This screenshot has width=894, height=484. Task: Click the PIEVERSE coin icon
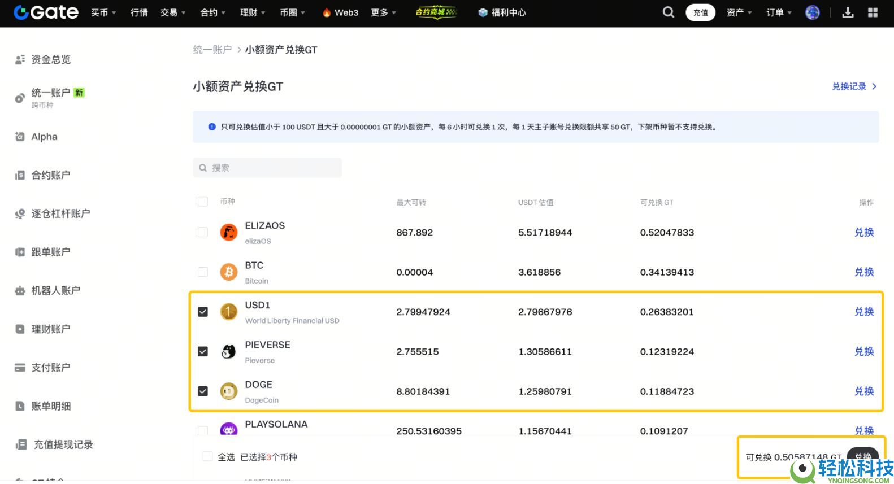tap(228, 351)
